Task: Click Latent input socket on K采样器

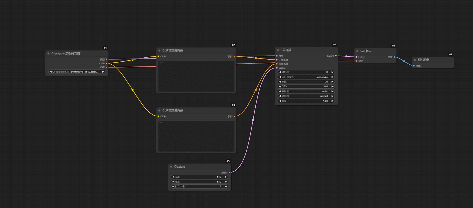Action: pos(277,68)
